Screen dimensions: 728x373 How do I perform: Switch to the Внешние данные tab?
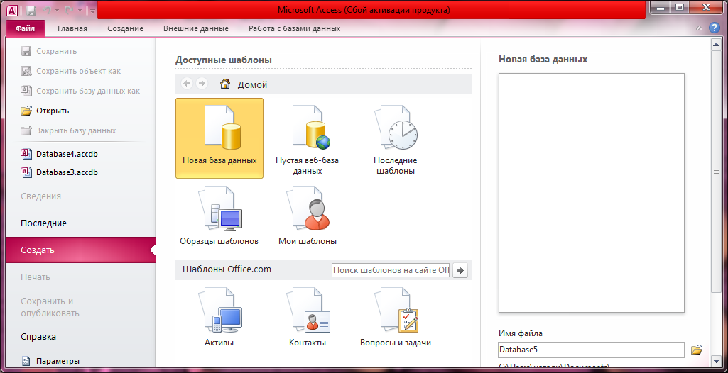[196, 28]
